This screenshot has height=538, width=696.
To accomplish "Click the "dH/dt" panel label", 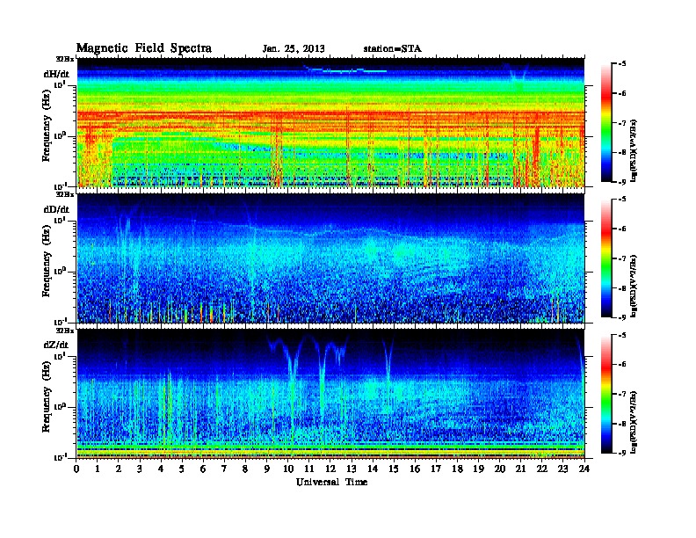I will pyautogui.click(x=56, y=74).
